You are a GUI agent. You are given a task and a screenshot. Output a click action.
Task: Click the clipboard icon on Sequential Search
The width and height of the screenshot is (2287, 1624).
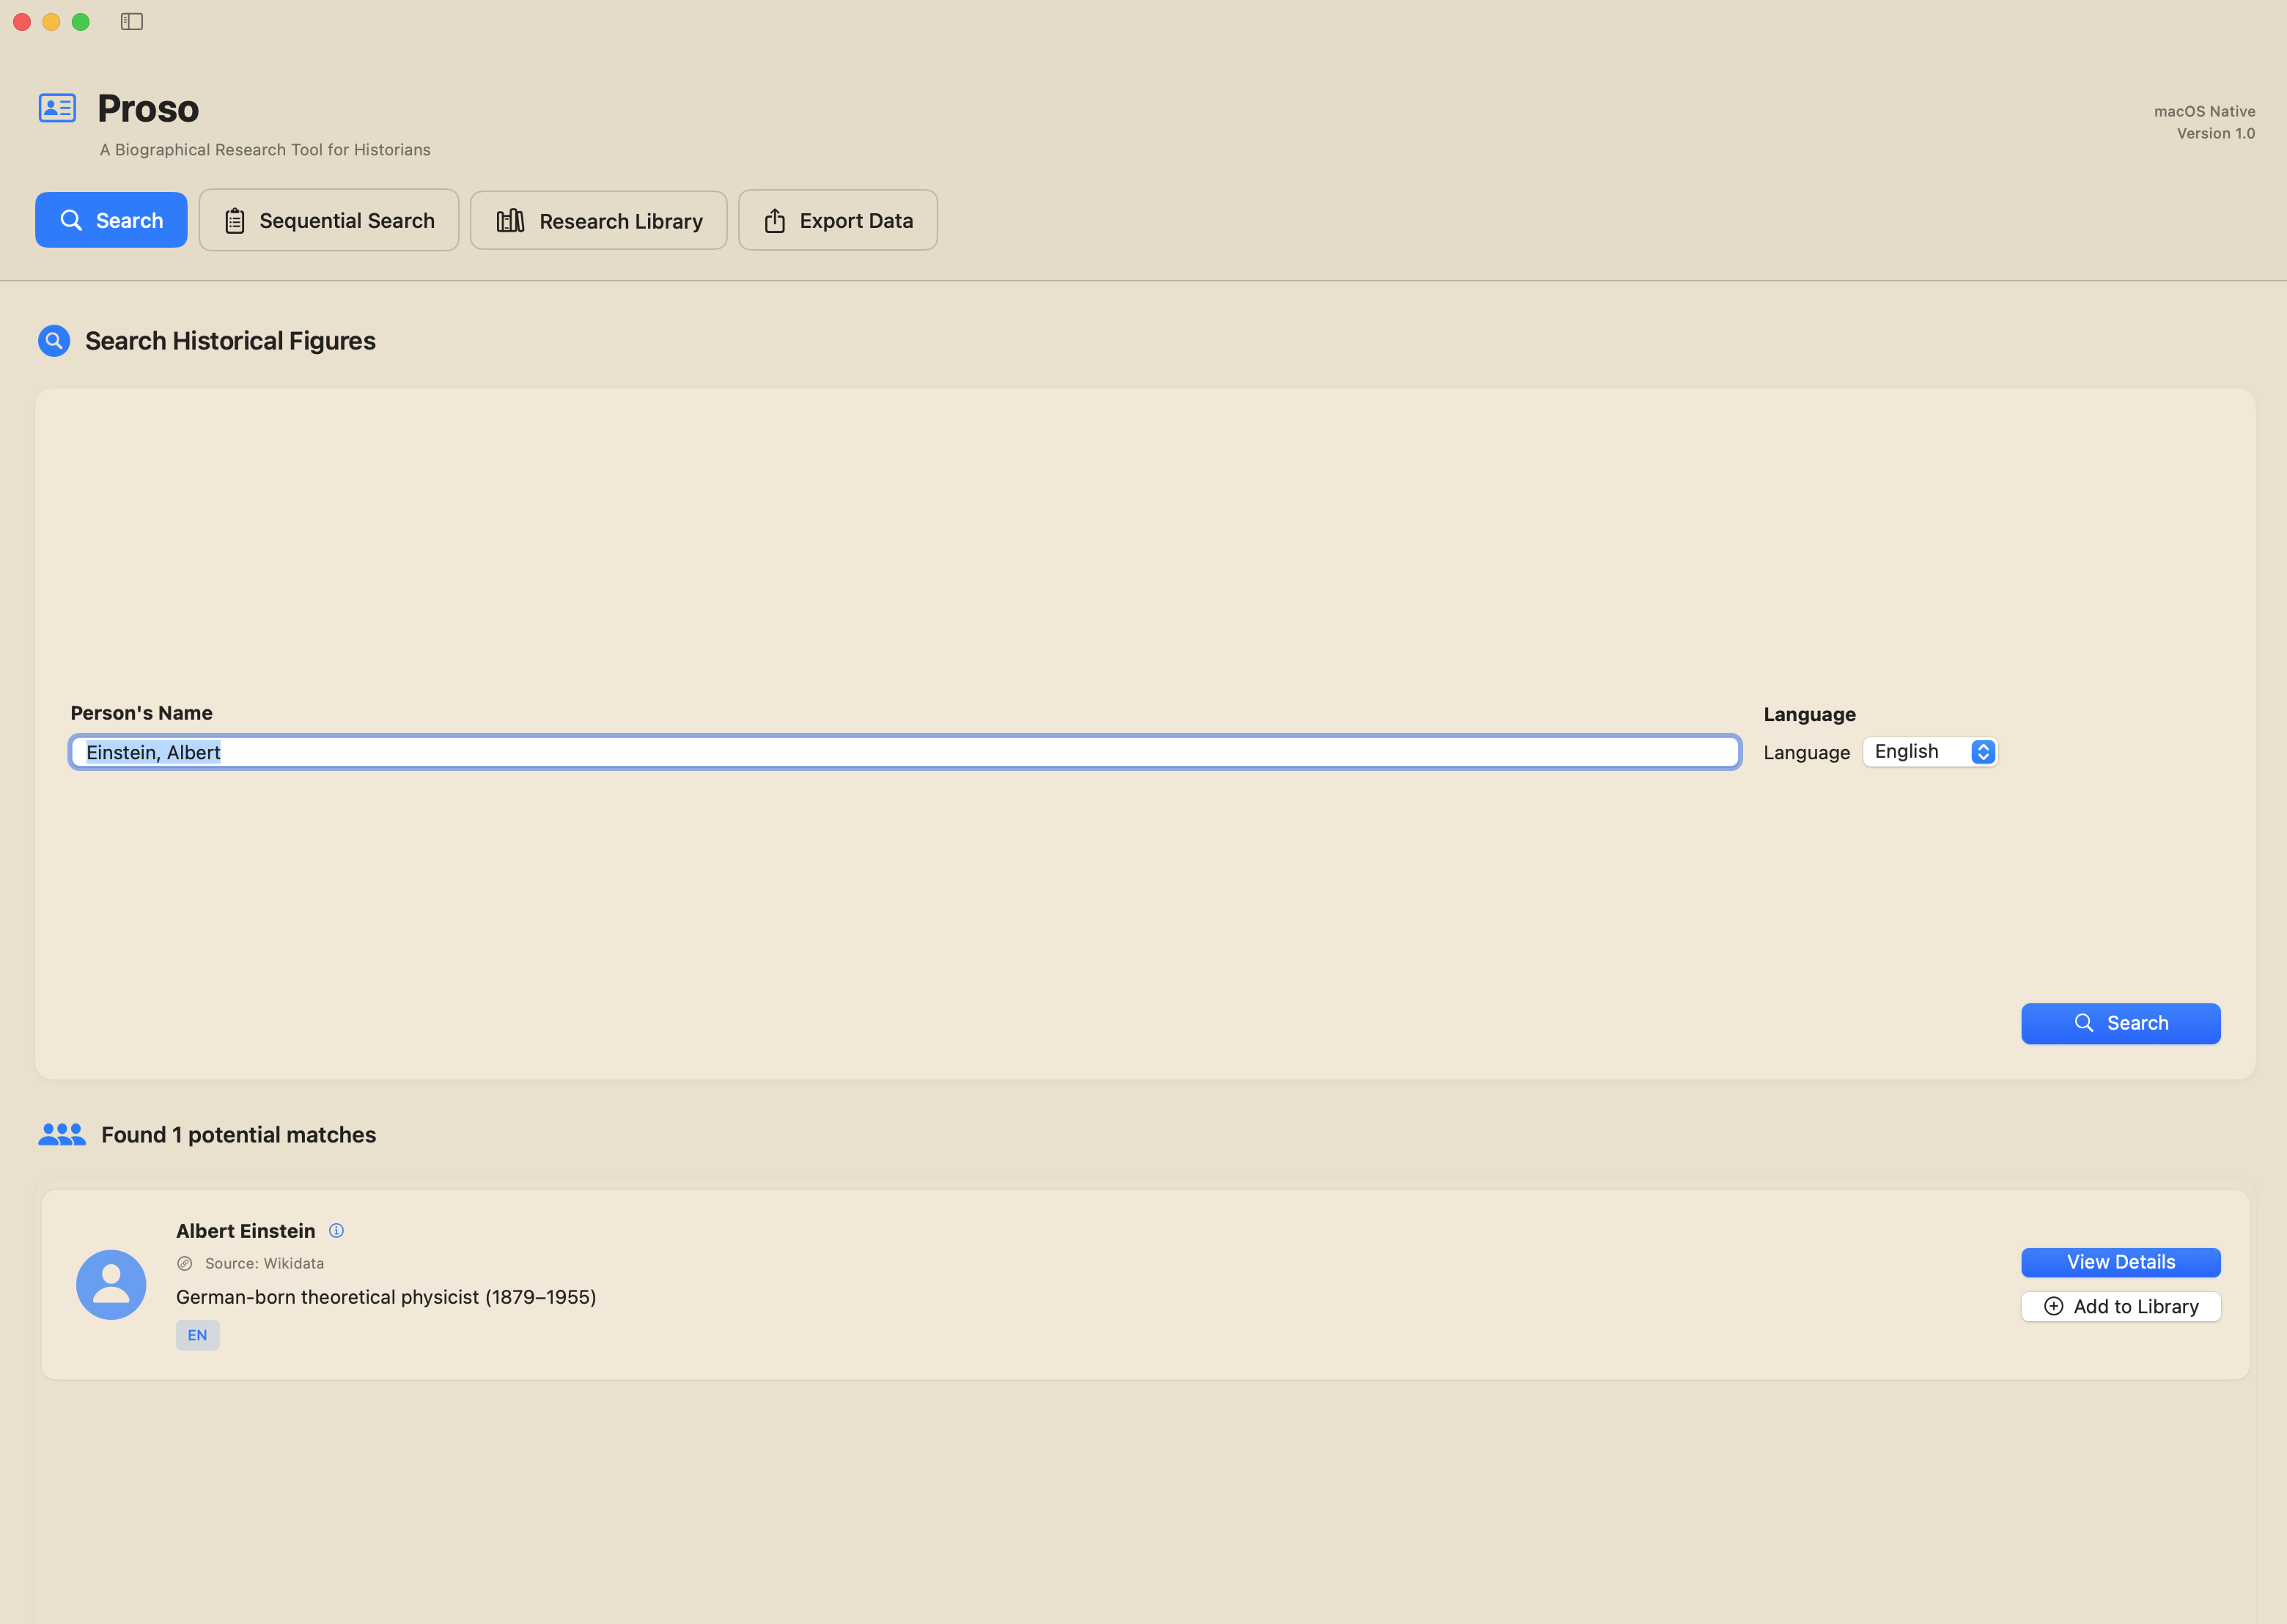235,220
